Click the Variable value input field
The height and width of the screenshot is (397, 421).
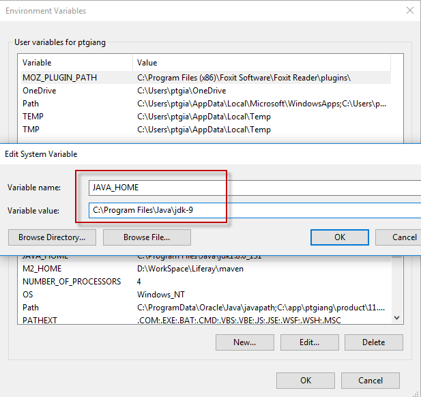254,211
